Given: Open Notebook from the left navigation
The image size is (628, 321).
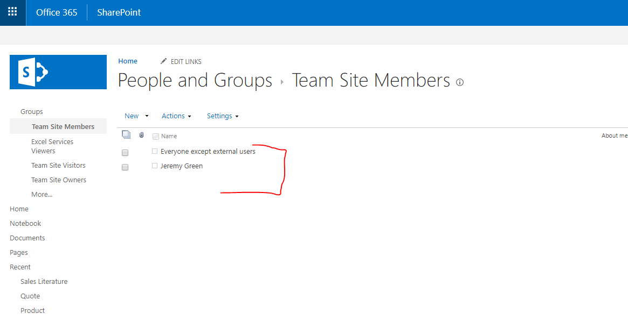Looking at the screenshot, I should [25, 223].
